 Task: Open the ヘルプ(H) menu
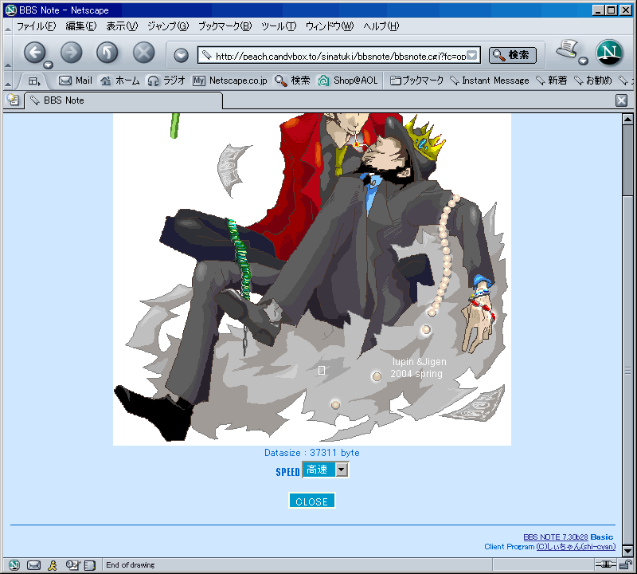click(x=381, y=26)
